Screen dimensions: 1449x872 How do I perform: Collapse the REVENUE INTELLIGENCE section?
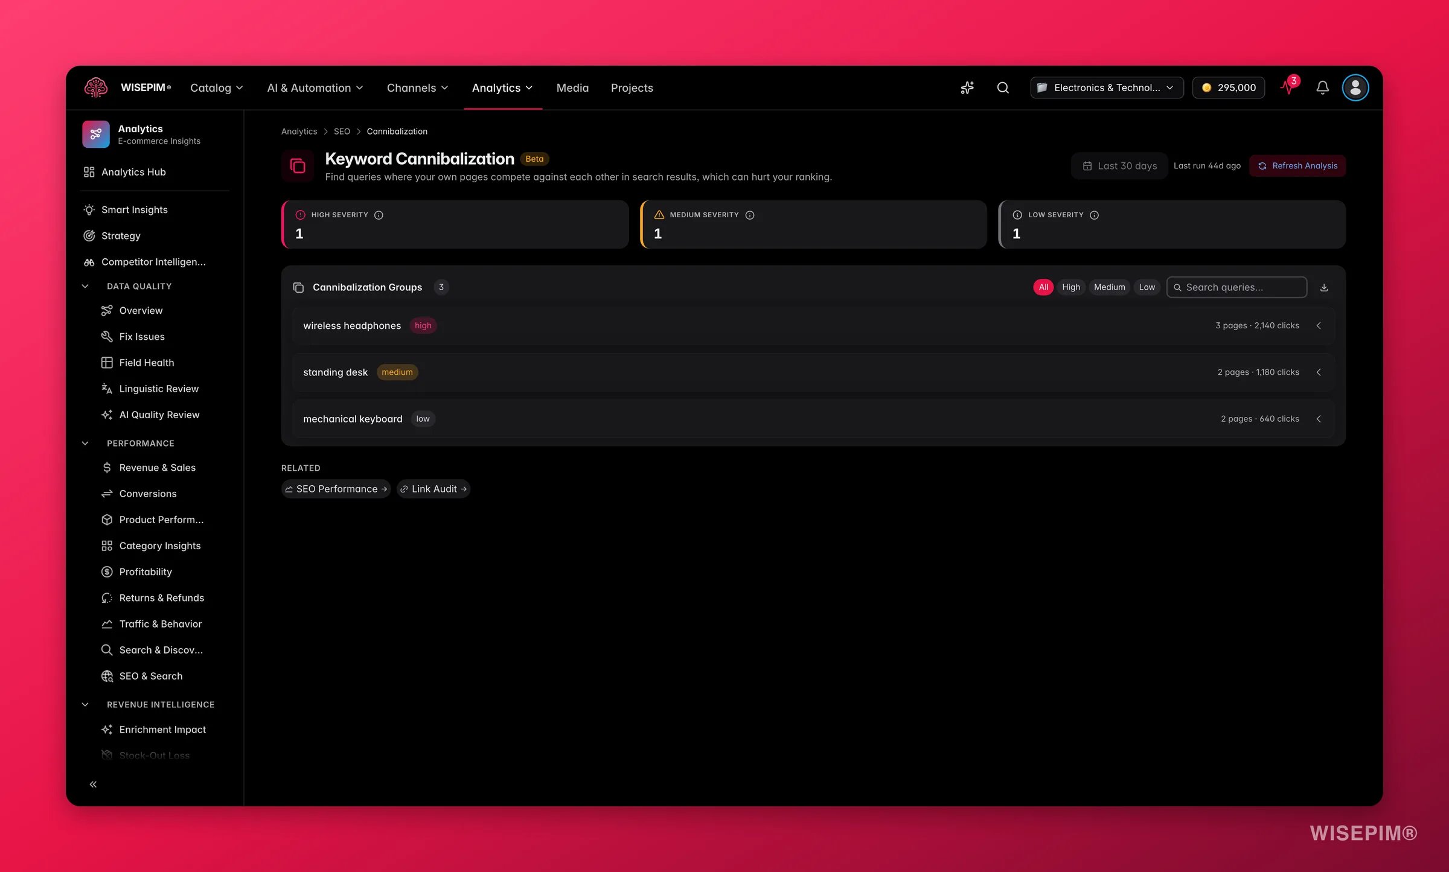85,704
